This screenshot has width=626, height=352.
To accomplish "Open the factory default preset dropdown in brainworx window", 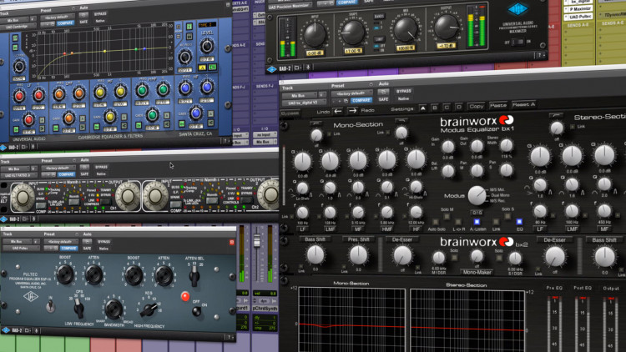I will [351, 93].
